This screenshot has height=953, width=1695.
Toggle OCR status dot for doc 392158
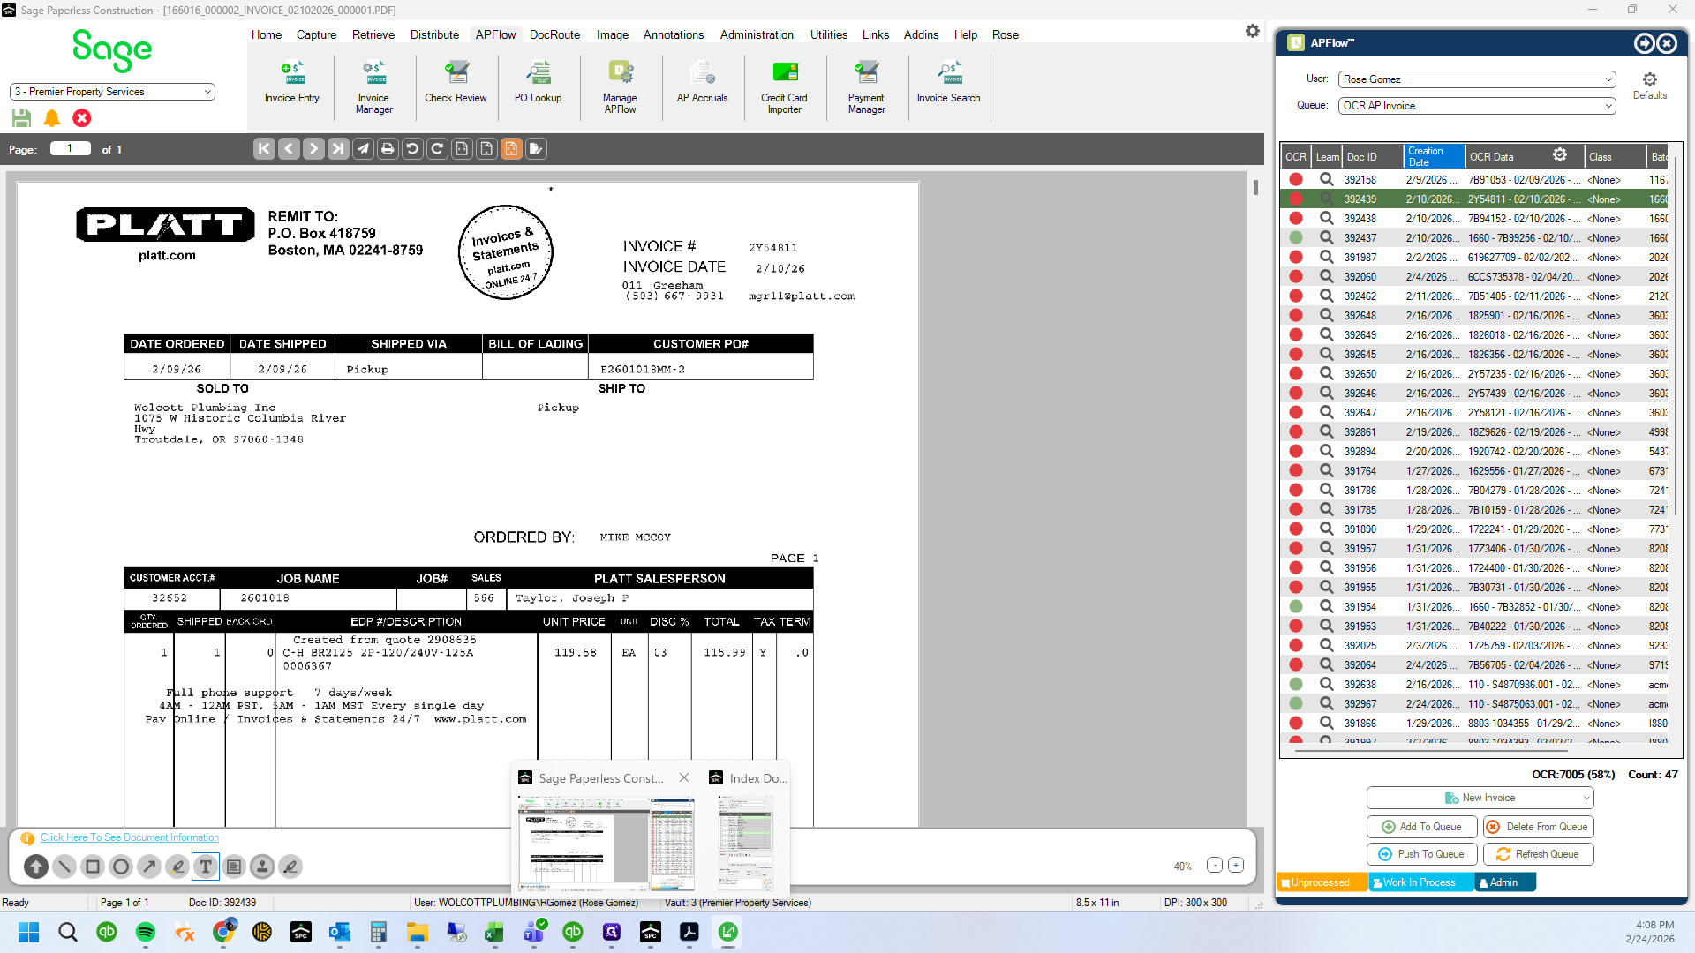(x=1296, y=179)
